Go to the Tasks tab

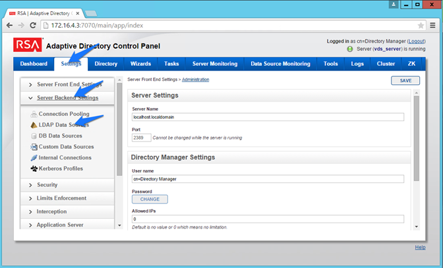pos(171,64)
